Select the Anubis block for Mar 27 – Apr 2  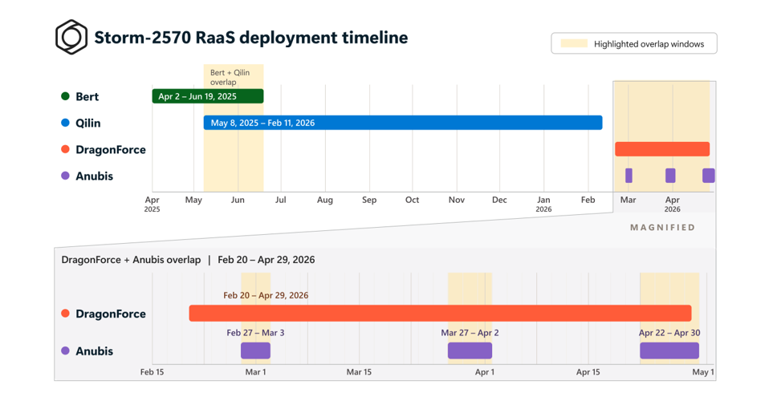[x=470, y=350]
